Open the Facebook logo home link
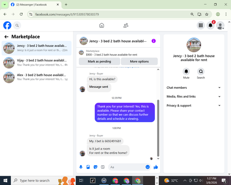The width and height of the screenshot is (231, 185). (x=7, y=25)
